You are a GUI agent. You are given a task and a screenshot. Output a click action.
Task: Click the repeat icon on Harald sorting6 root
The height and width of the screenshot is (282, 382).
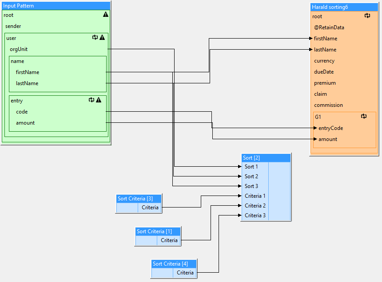tap(367, 16)
